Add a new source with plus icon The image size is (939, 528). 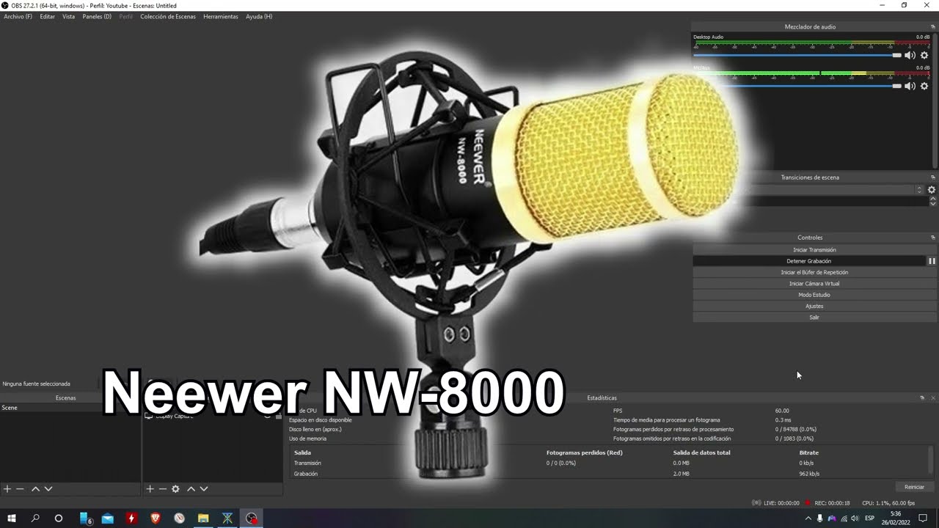[x=150, y=488]
